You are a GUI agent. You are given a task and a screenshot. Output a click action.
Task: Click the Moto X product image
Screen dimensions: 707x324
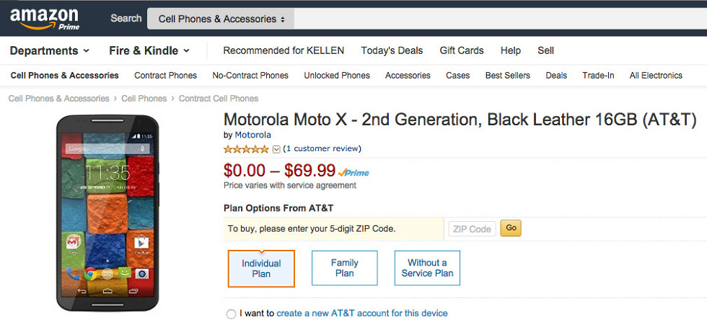coord(107,212)
